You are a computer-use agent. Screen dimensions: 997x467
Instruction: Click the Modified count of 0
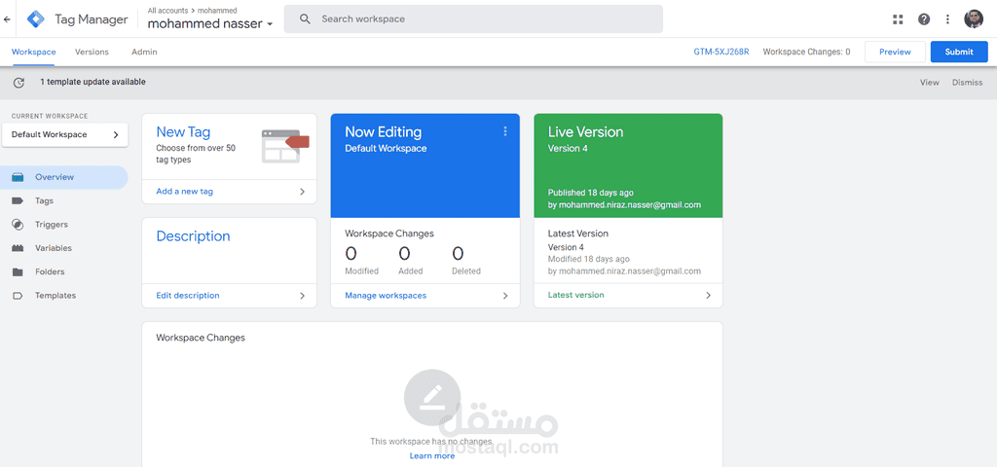tap(351, 254)
